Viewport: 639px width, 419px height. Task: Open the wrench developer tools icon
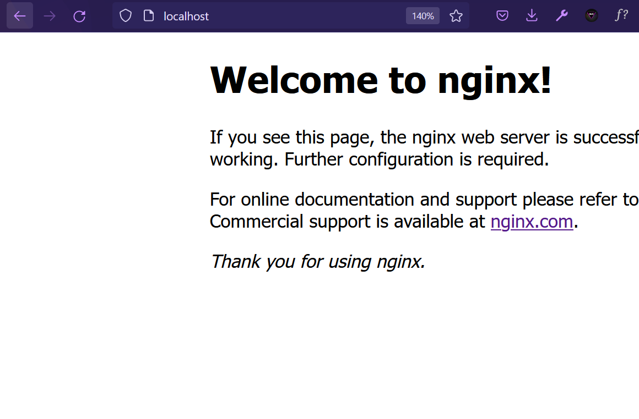tap(561, 16)
